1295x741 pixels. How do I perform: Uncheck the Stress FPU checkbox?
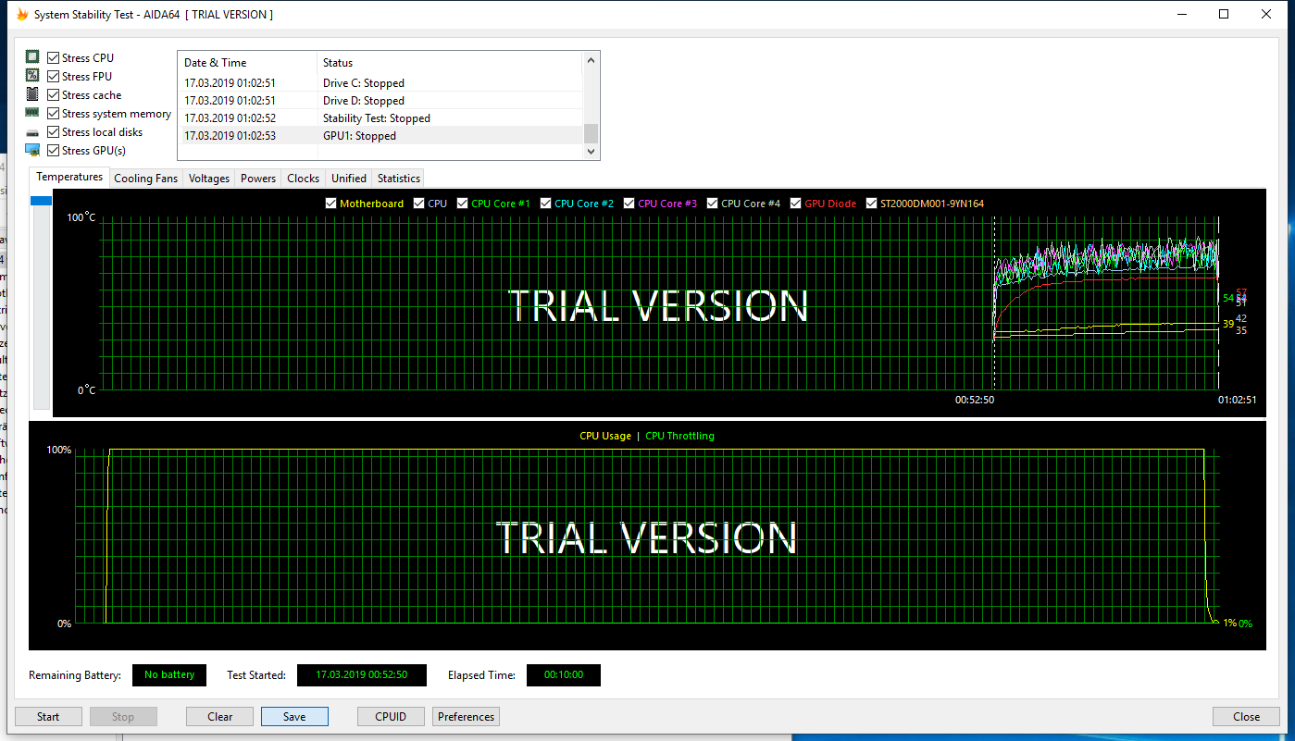coord(53,76)
